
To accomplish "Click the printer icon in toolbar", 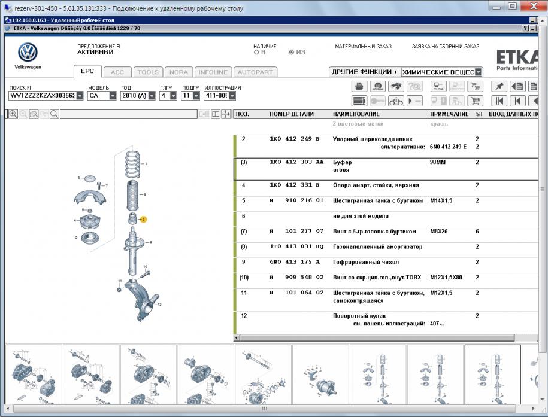I will point(359,86).
